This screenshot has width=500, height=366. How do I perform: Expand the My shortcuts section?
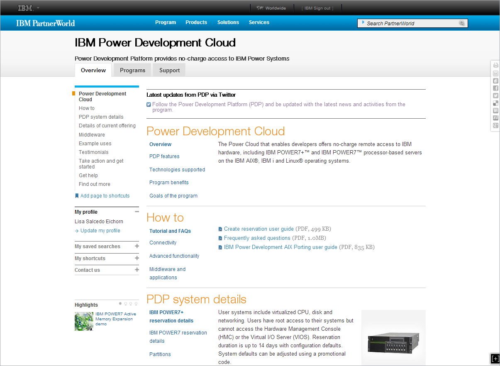click(x=137, y=258)
